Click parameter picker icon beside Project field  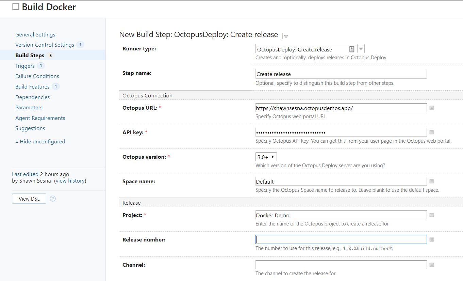[x=431, y=215]
